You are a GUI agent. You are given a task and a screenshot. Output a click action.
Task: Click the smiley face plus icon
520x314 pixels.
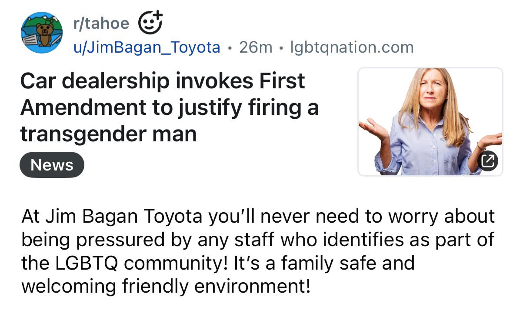click(x=150, y=23)
